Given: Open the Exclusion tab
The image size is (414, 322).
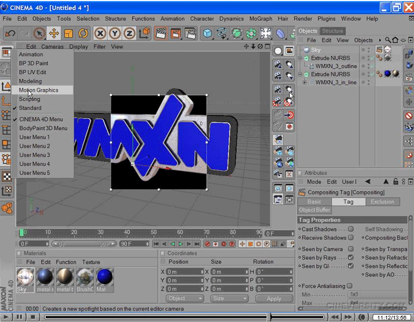Looking at the screenshot, I should point(382,202).
